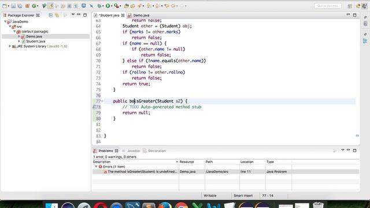Switch to the *Student.java editor tab

109,16
